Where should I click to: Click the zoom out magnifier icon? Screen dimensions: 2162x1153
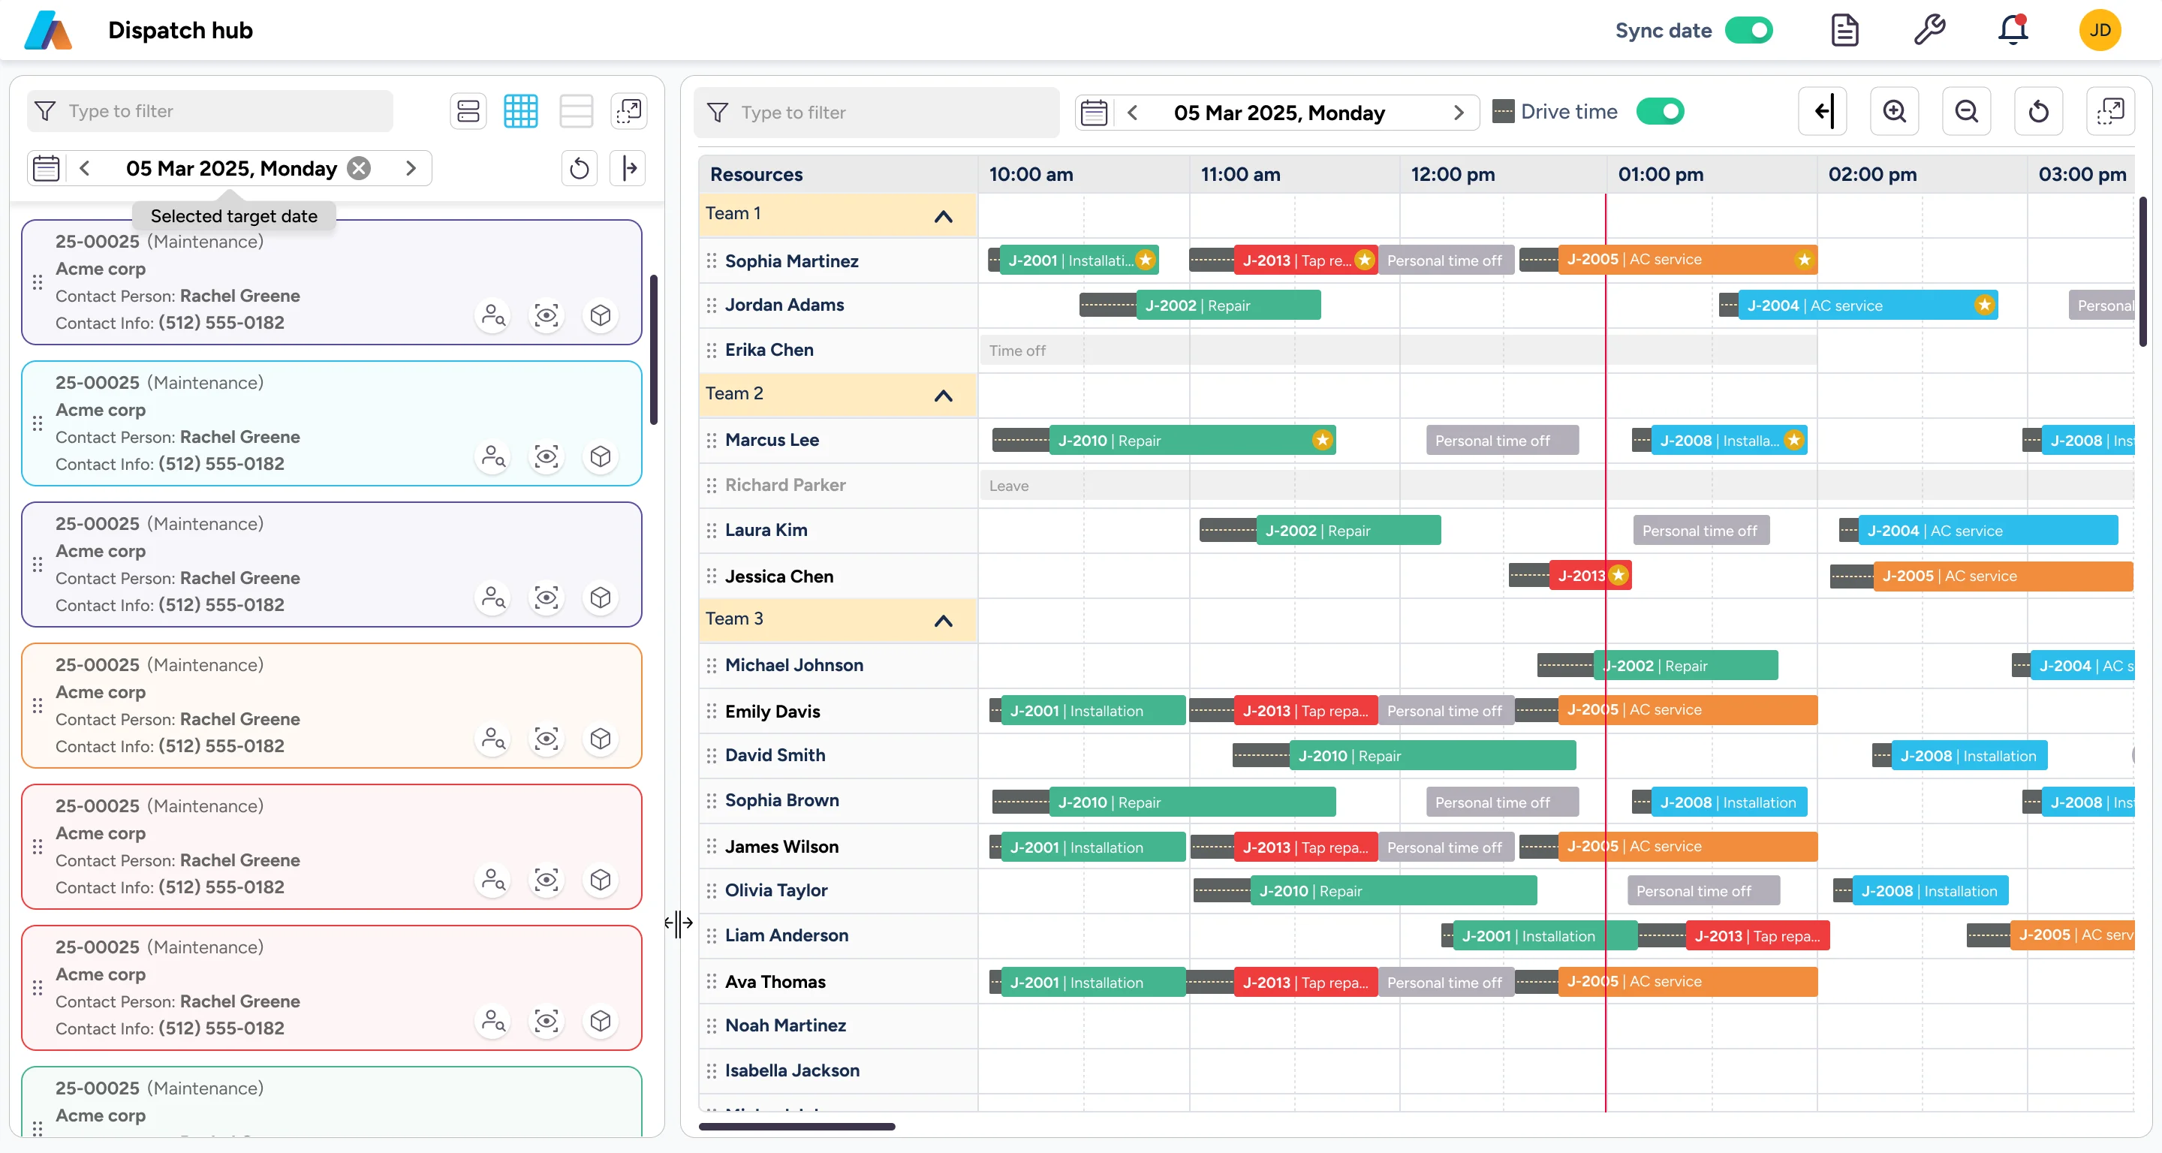coord(1967,112)
